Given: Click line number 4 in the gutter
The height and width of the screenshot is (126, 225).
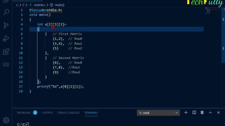Looking at the screenshot, I should (22, 24).
